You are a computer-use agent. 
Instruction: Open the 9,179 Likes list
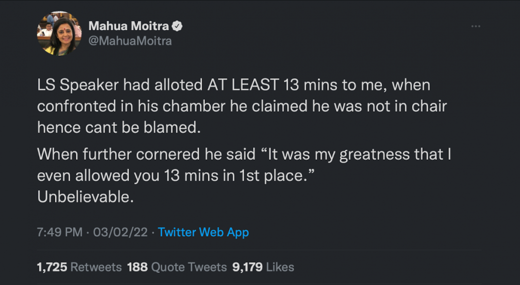tap(259, 267)
